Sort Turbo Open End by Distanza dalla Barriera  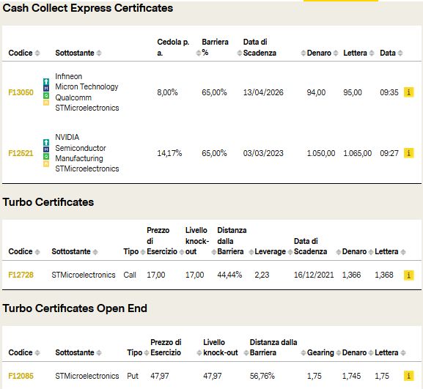304,353
